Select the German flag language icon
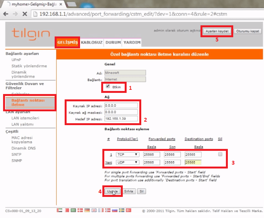Image resolution: width=264 pixels, height=218 pixels. [x=87, y=210]
